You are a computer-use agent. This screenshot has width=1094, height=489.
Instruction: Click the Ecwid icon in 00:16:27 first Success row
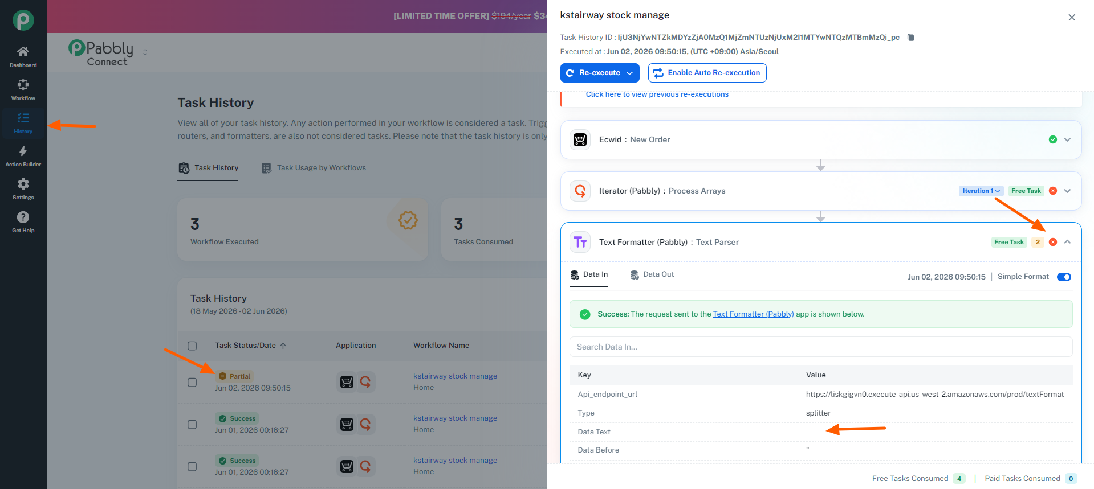point(347,424)
